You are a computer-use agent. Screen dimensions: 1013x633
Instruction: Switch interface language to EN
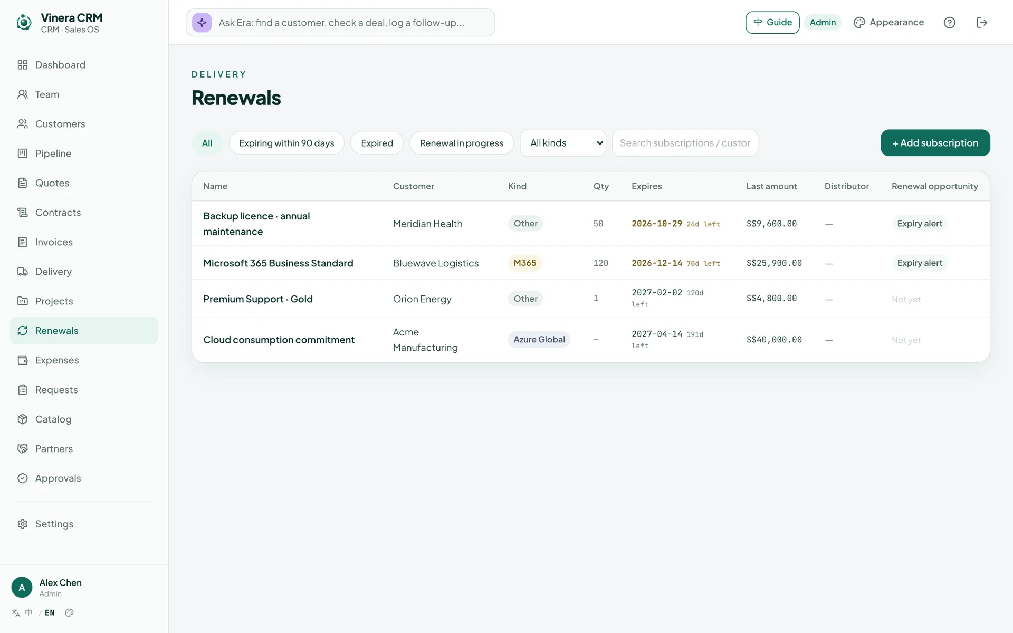(50, 613)
